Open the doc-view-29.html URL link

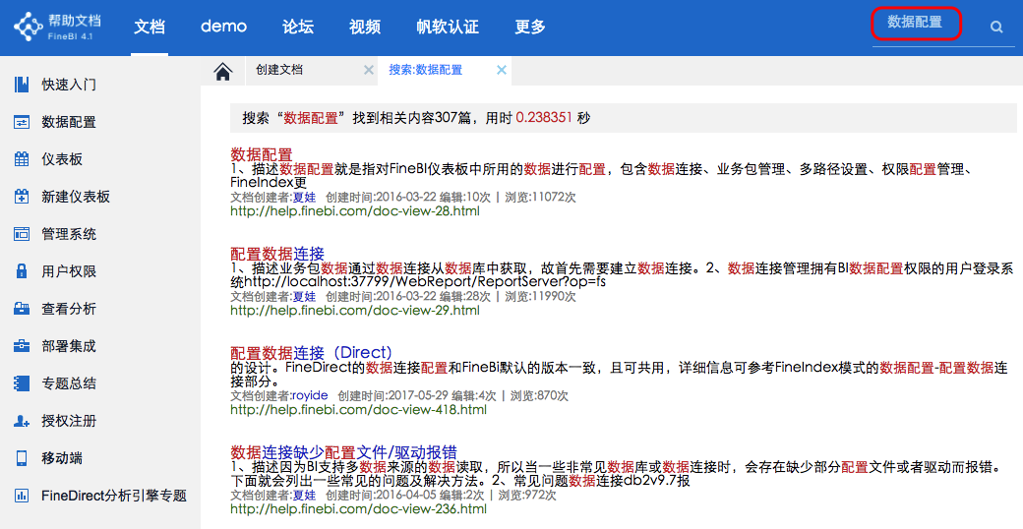355,311
